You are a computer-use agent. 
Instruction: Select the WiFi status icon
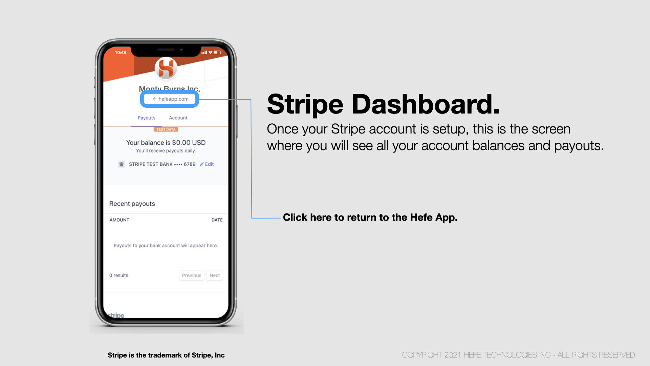pos(213,52)
